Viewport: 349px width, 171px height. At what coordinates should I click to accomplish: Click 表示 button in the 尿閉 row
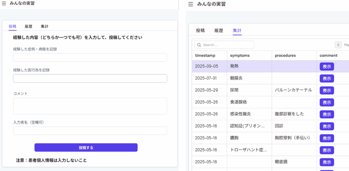point(327,90)
